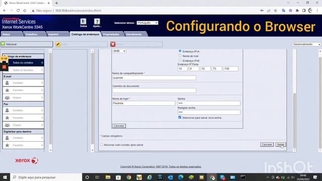
Task: Click the red X delete icon
Action: tap(113, 44)
